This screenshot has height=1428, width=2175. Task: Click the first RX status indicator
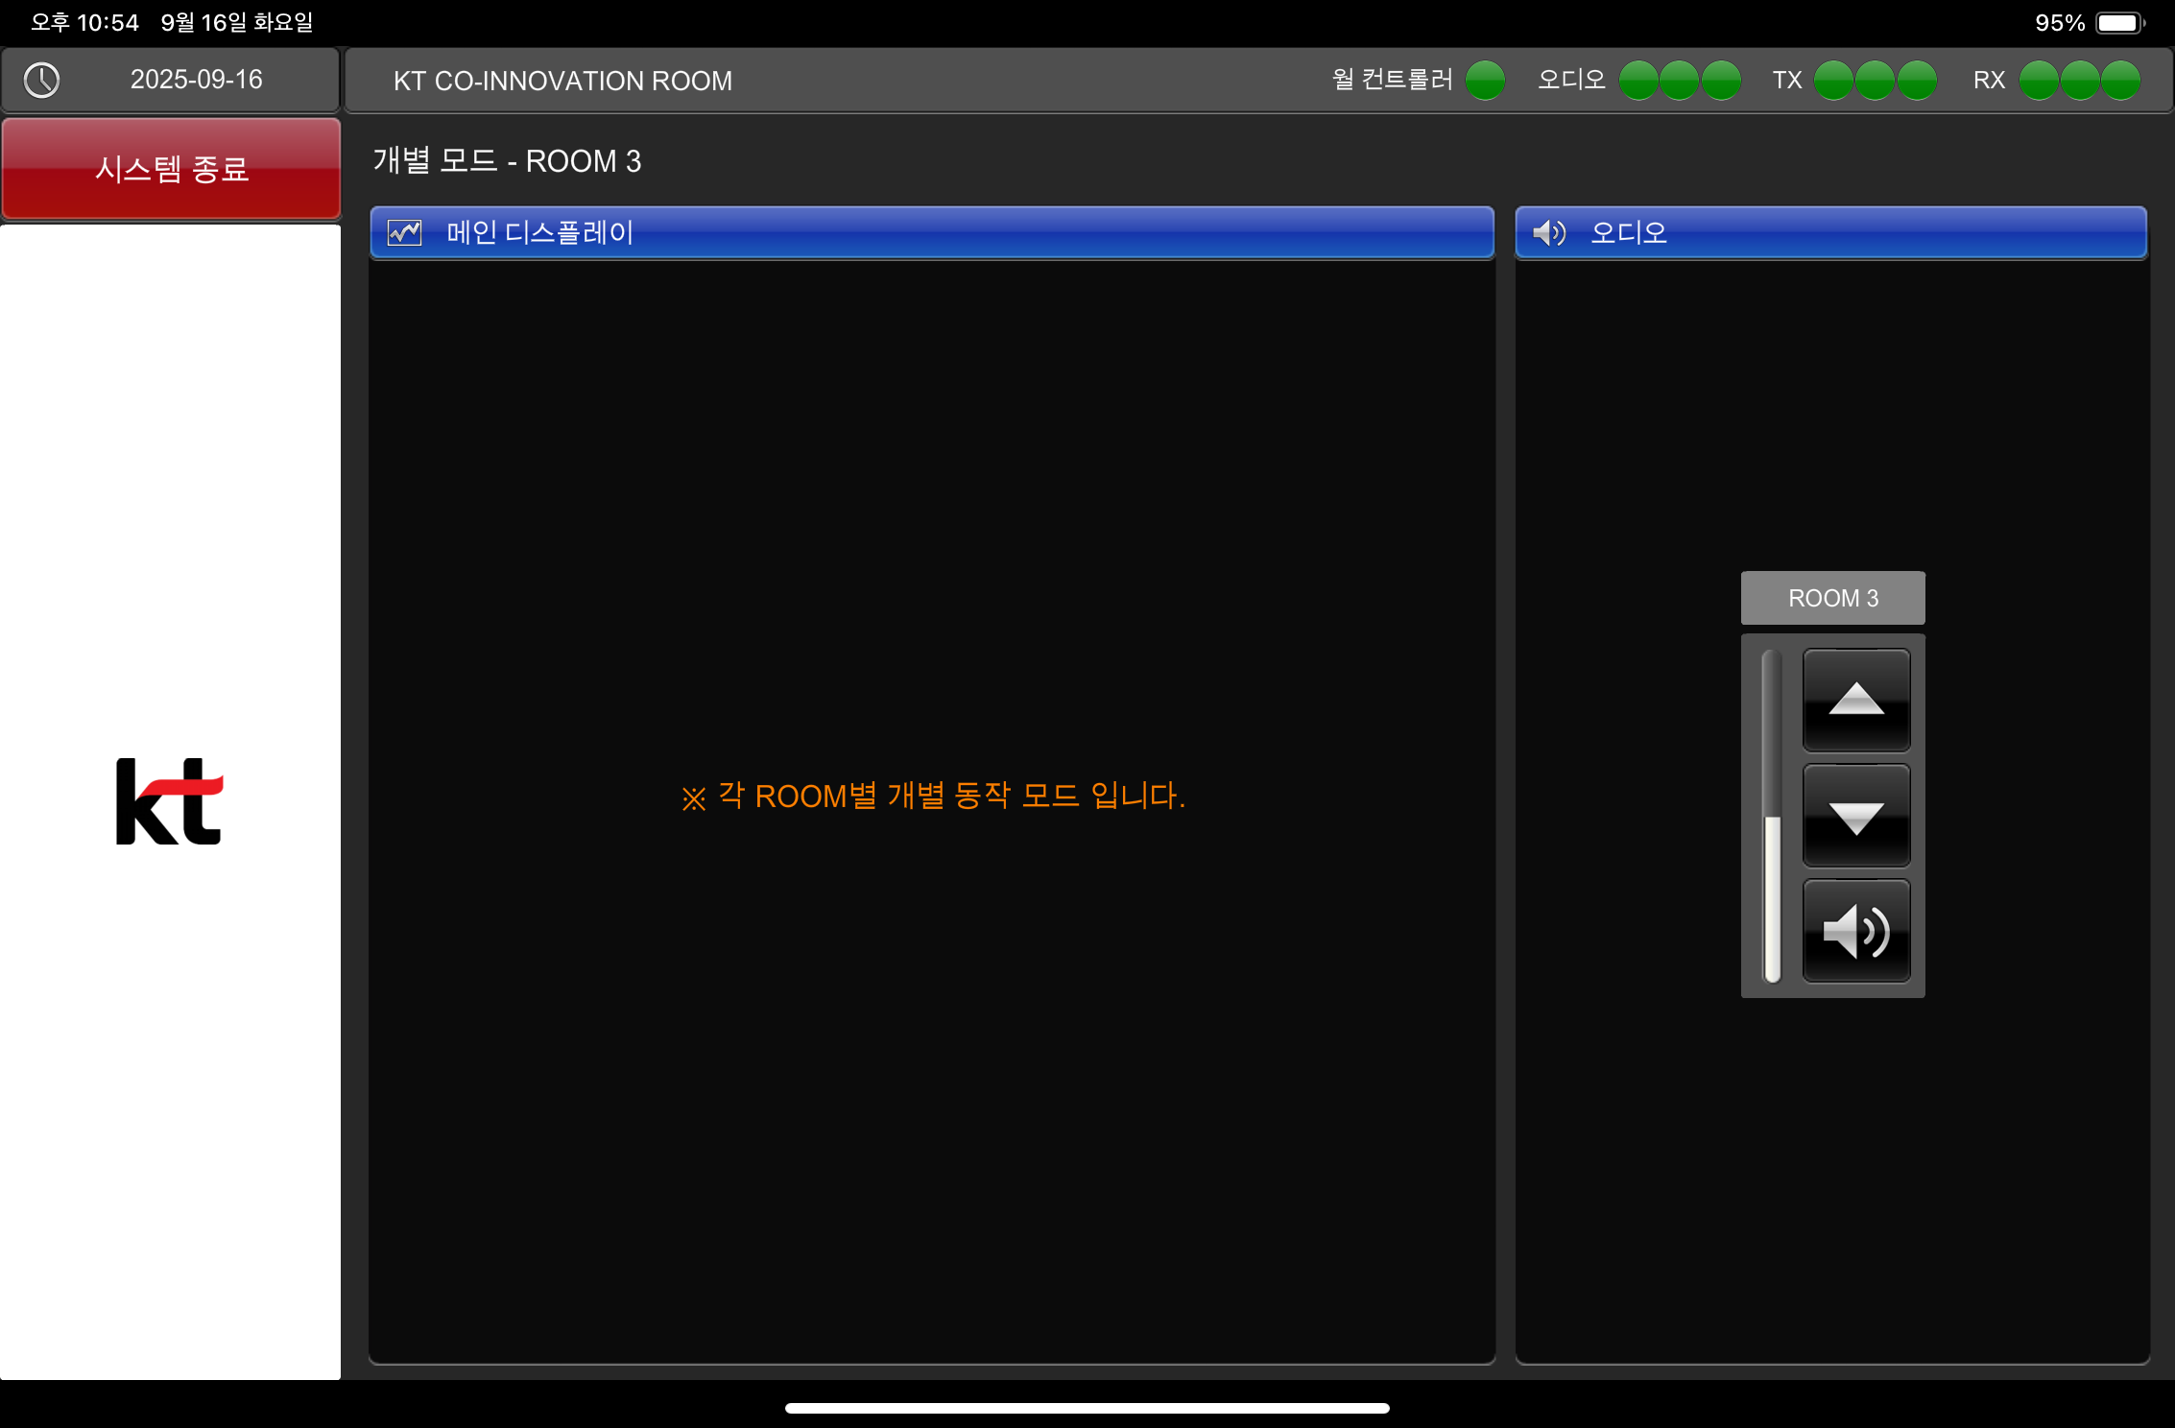[x=2039, y=81]
